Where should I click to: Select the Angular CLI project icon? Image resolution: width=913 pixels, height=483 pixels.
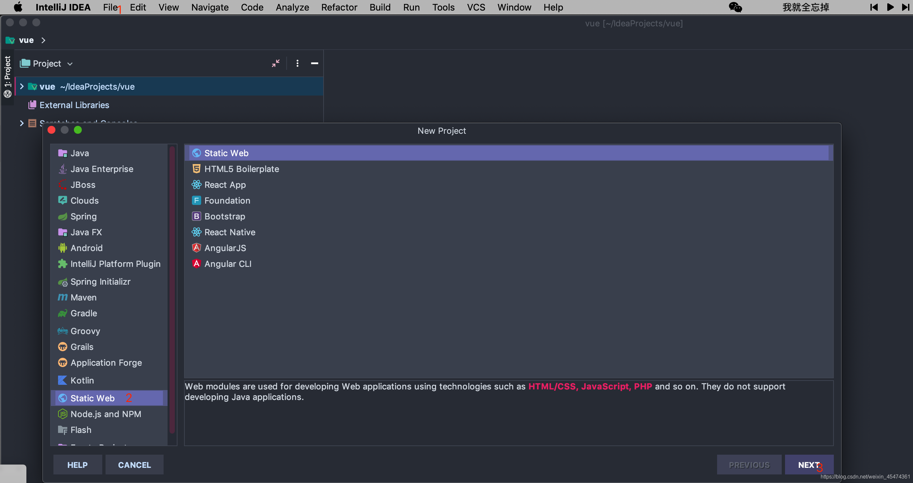(196, 264)
